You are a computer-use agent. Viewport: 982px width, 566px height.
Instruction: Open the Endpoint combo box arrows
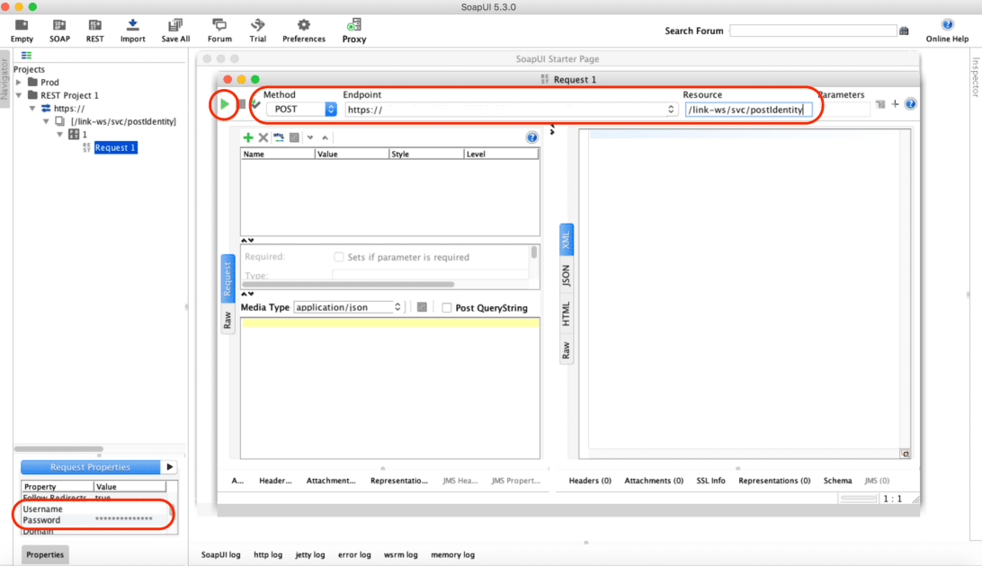click(x=671, y=110)
